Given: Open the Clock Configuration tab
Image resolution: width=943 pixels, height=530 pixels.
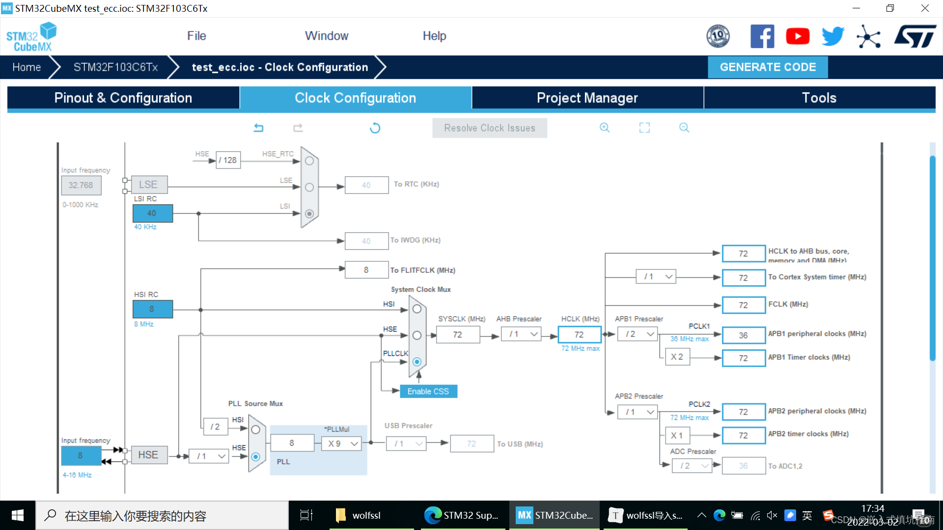Looking at the screenshot, I should click(356, 98).
